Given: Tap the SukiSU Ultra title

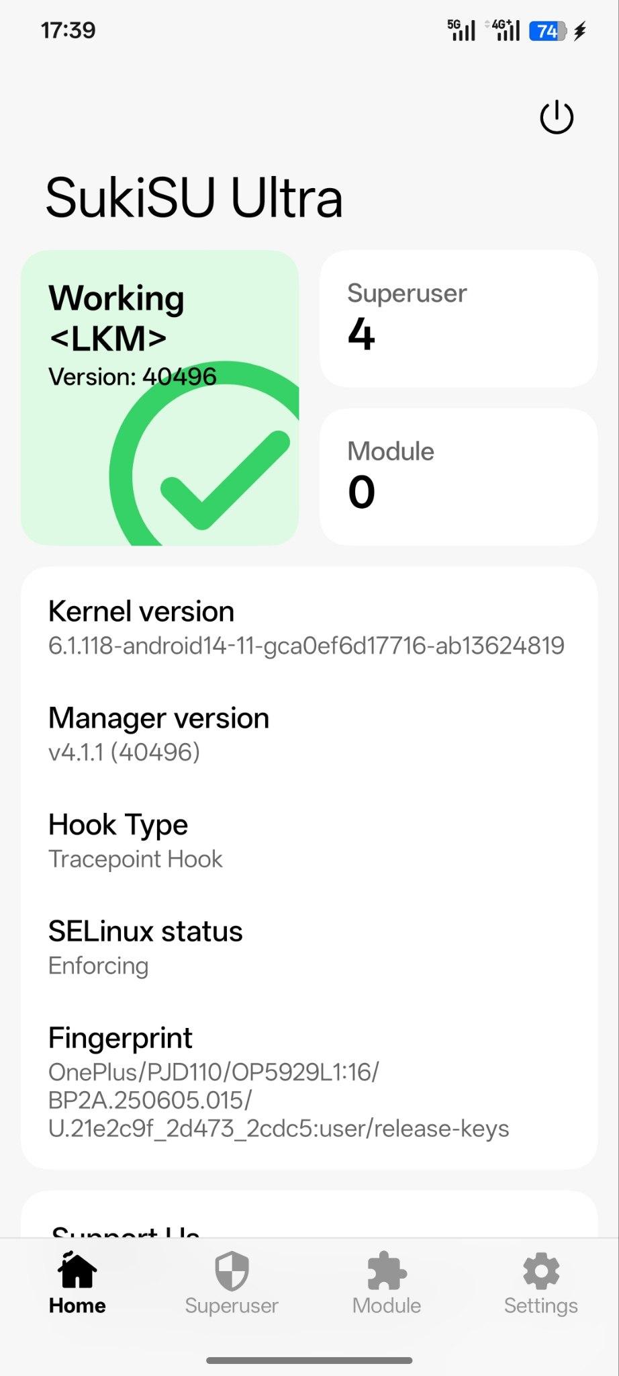Looking at the screenshot, I should coord(194,198).
